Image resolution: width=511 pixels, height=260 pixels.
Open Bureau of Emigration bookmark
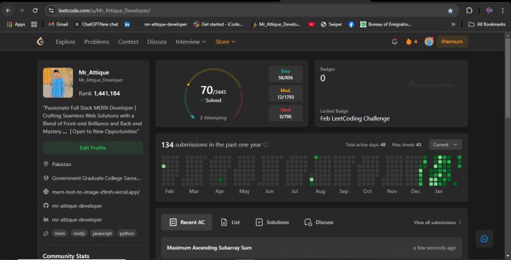point(386,24)
